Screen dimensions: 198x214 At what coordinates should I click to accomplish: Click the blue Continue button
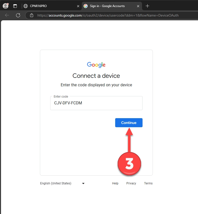[129, 123]
